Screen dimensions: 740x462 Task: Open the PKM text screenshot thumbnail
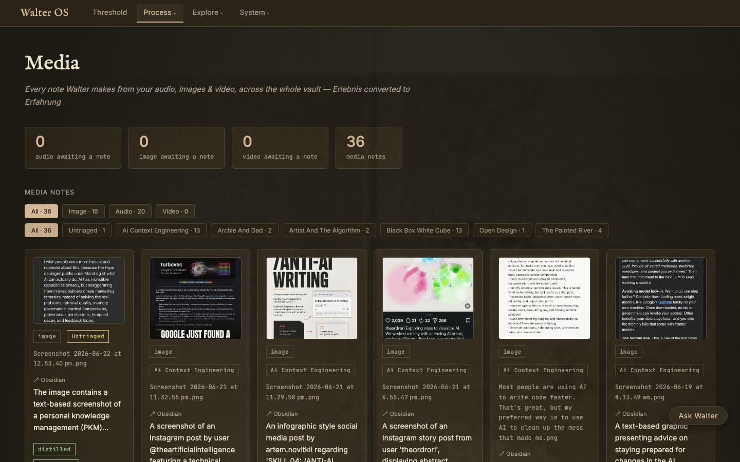coord(79,291)
